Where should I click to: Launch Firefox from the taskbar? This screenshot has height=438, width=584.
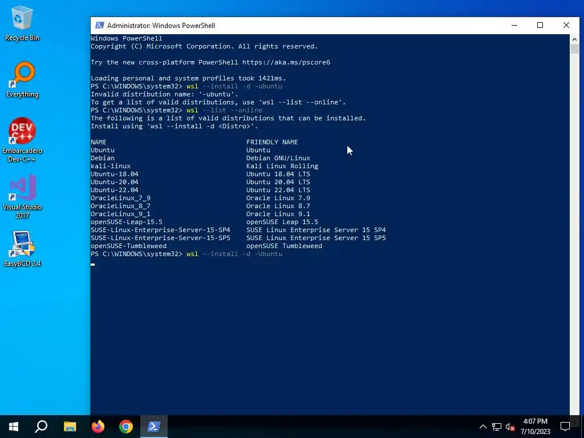coord(98,427)
